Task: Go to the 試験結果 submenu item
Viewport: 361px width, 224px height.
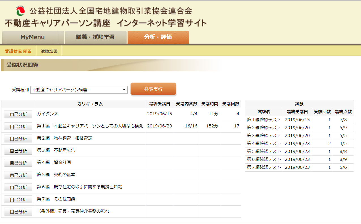Action: [49, 51]
